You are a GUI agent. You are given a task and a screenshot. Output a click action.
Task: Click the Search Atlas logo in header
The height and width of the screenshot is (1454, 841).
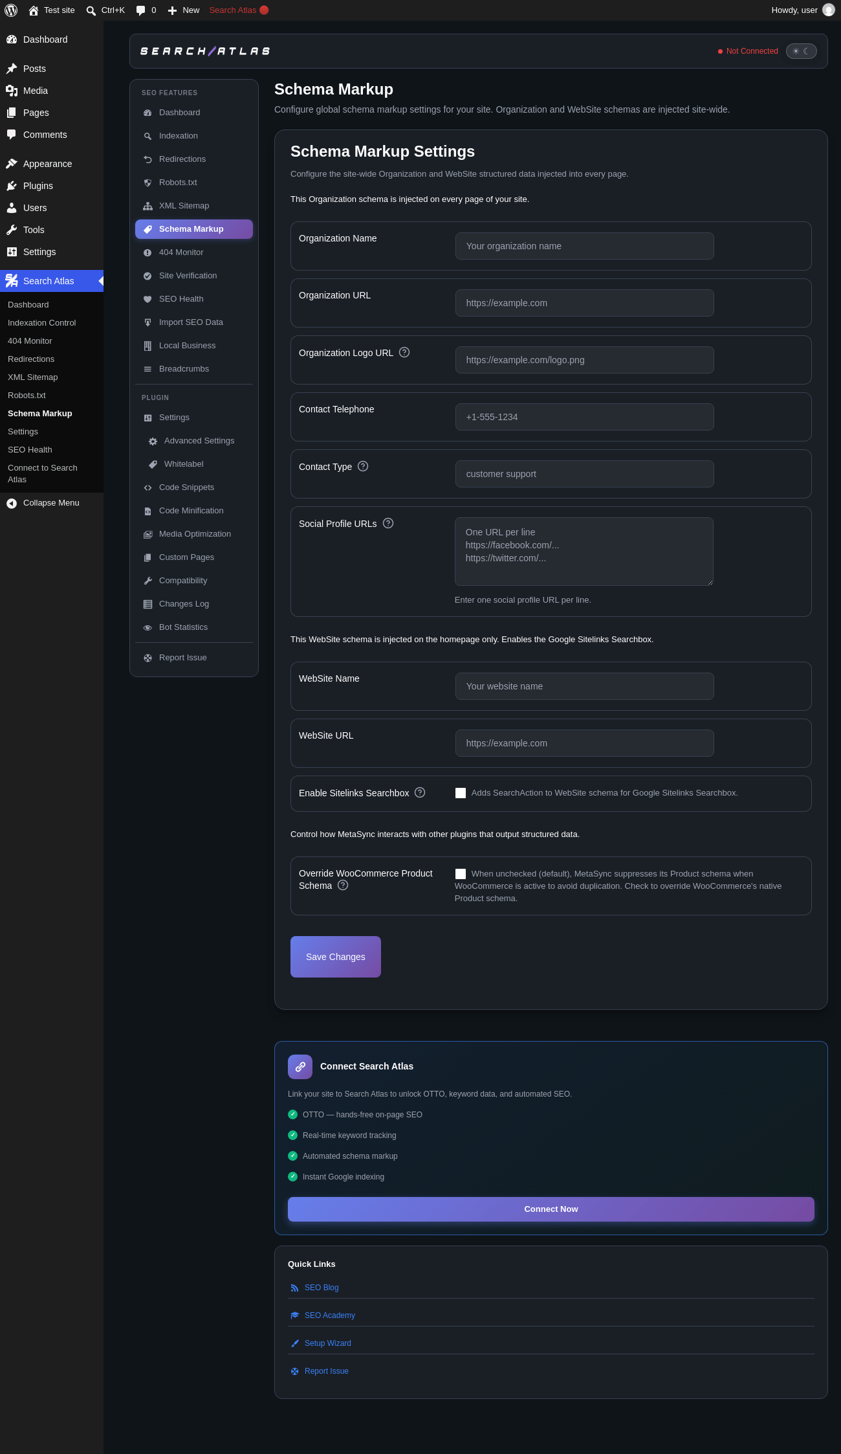206,51
